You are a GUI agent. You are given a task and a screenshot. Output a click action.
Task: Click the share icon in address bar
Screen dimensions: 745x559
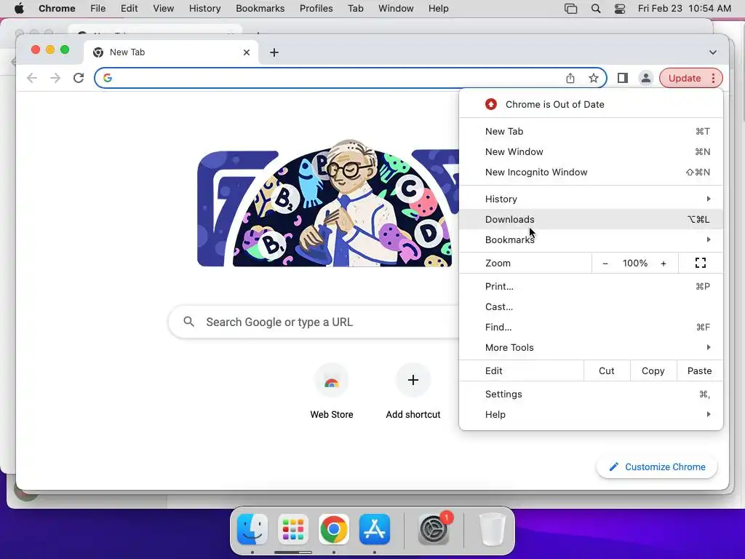click(x=570, y=79)
